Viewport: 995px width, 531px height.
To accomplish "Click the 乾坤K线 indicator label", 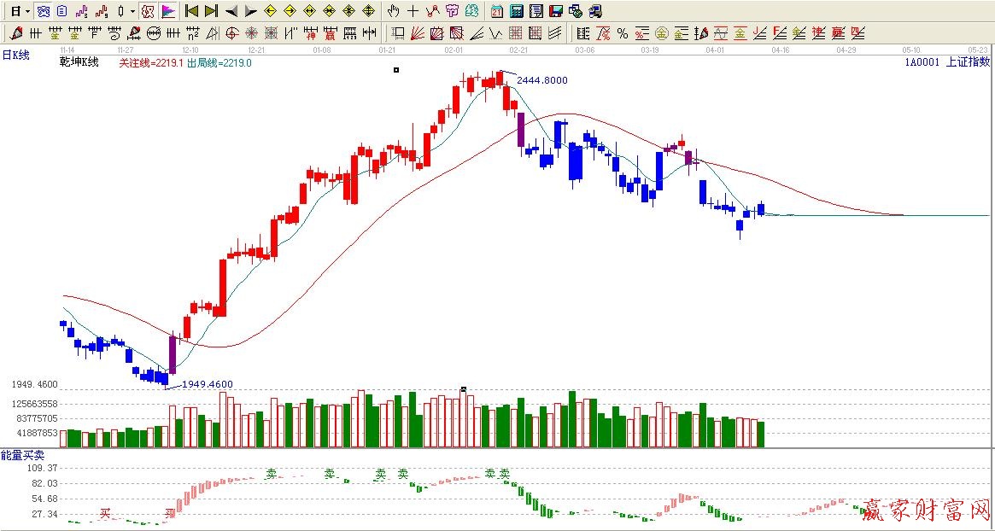I will pyautogui.click(x=79, y=62).
